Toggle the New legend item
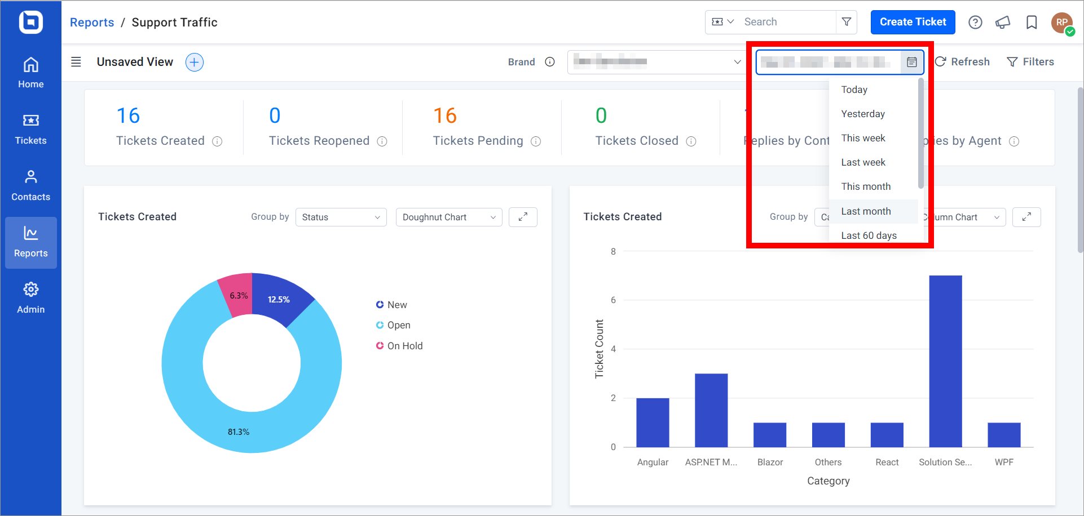Screen dimensions: 1084x516 tap(391, 305)
